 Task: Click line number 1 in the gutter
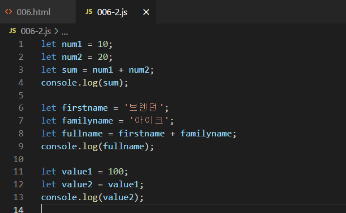pos(21,44)
